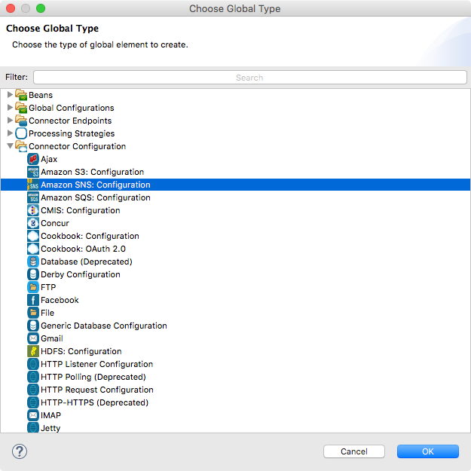The width and height of the screenshot is (471, 471).
Task: Select the "Gmail" text
Action: [52, 338]
